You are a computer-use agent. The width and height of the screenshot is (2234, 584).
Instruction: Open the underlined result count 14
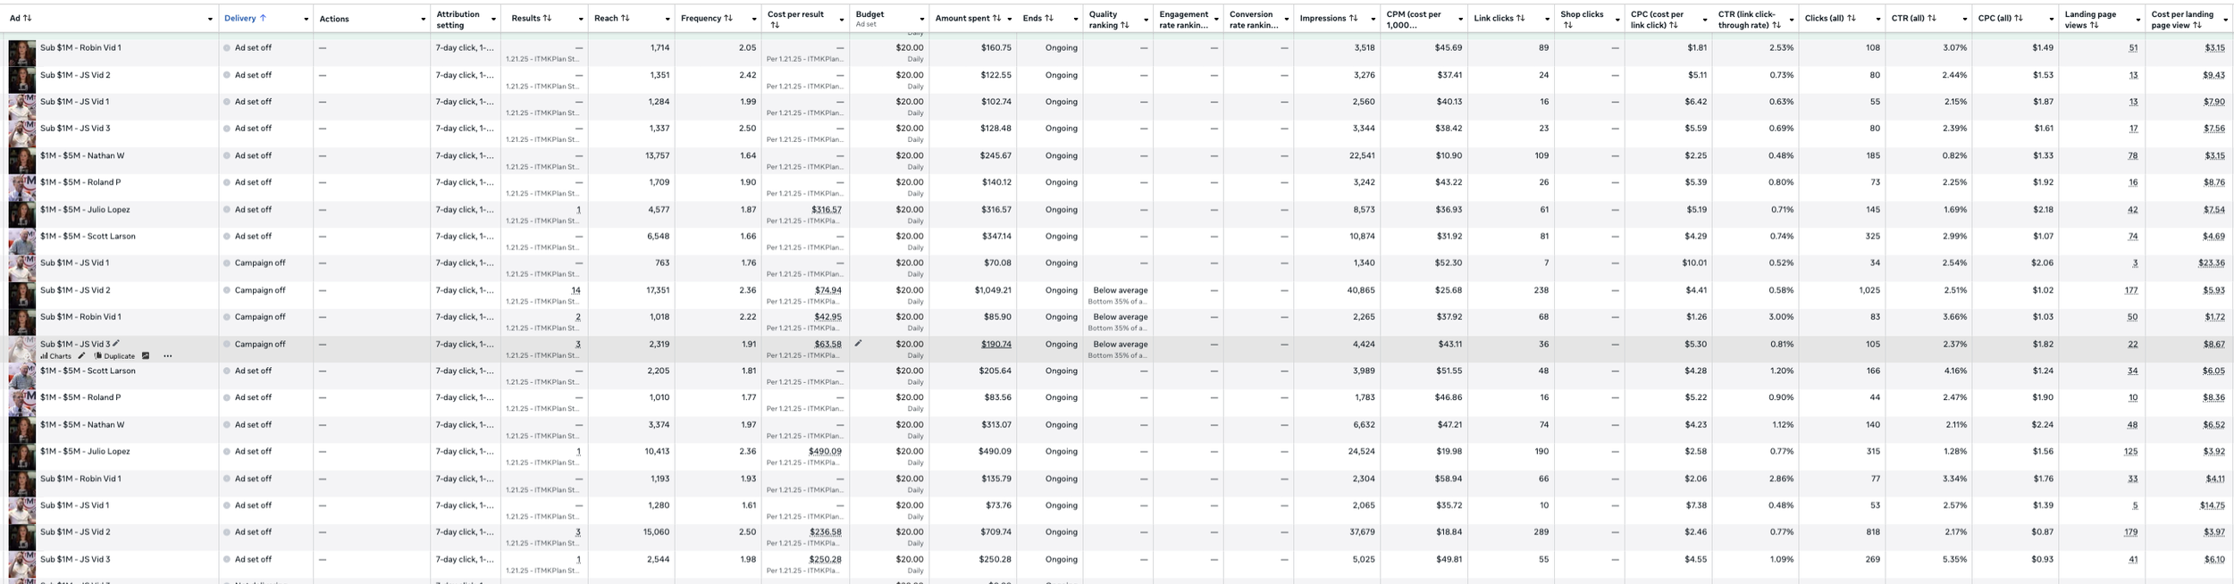575,290
